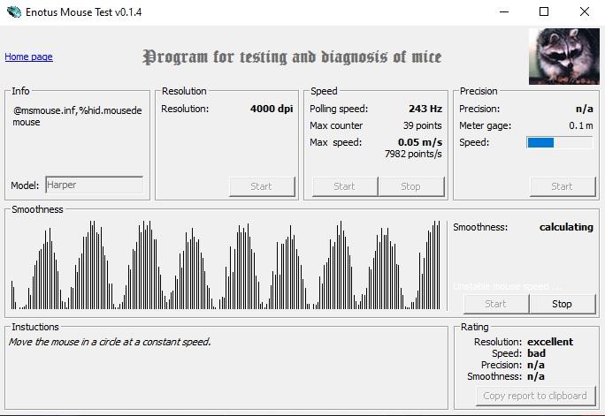Stop the Smoothness test

click(563, 305)
